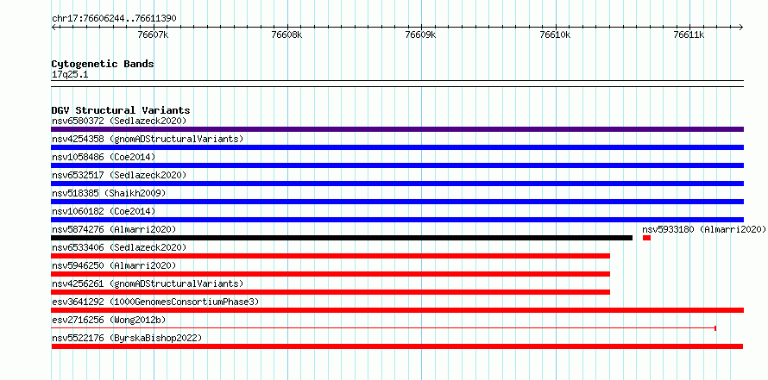Open variant label esv2716256 (Wong2012b)
Image resolution: width=768 pixels, height=380 pixels.
[x=109, y=320]
